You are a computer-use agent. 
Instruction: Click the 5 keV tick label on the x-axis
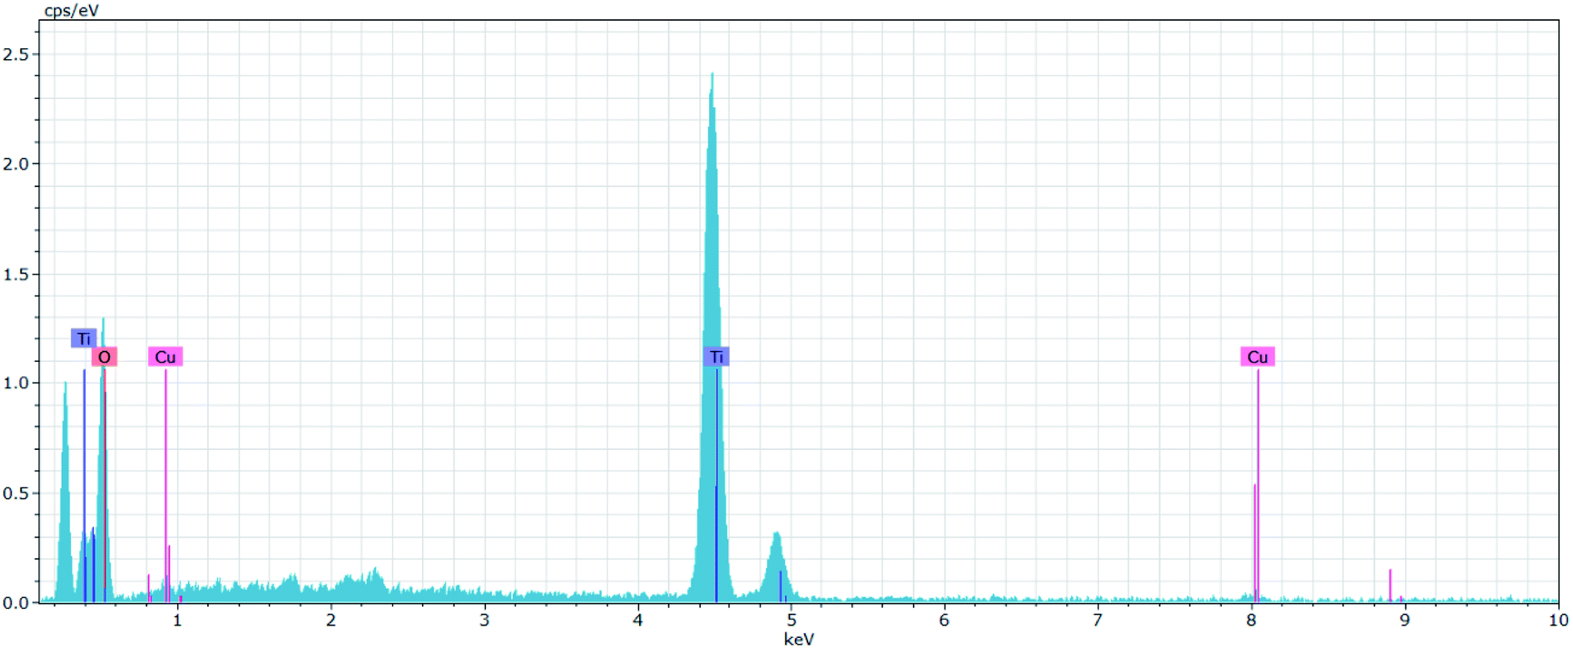click(791, 620)
